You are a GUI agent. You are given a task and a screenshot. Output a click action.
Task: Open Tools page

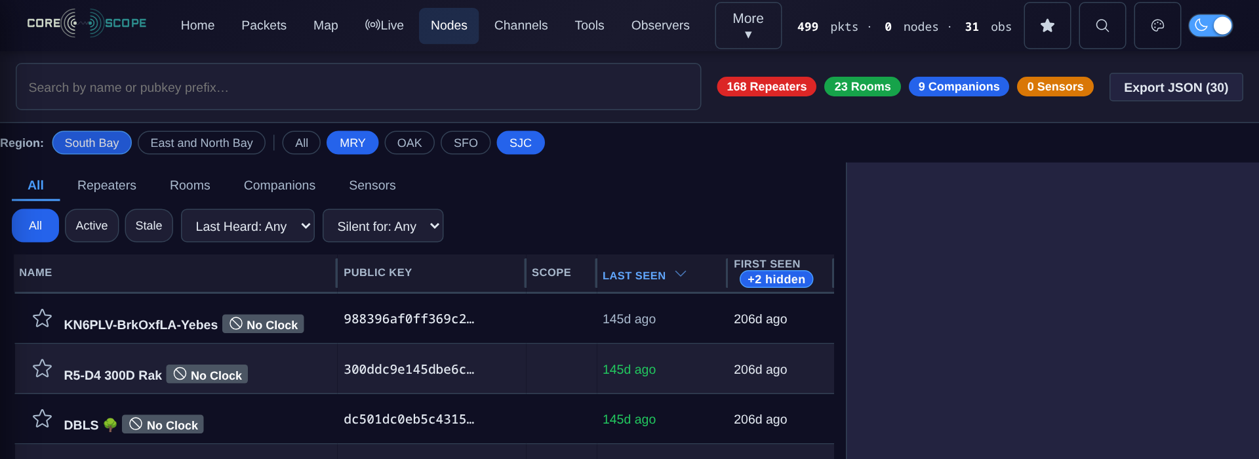tap(590, 26)
